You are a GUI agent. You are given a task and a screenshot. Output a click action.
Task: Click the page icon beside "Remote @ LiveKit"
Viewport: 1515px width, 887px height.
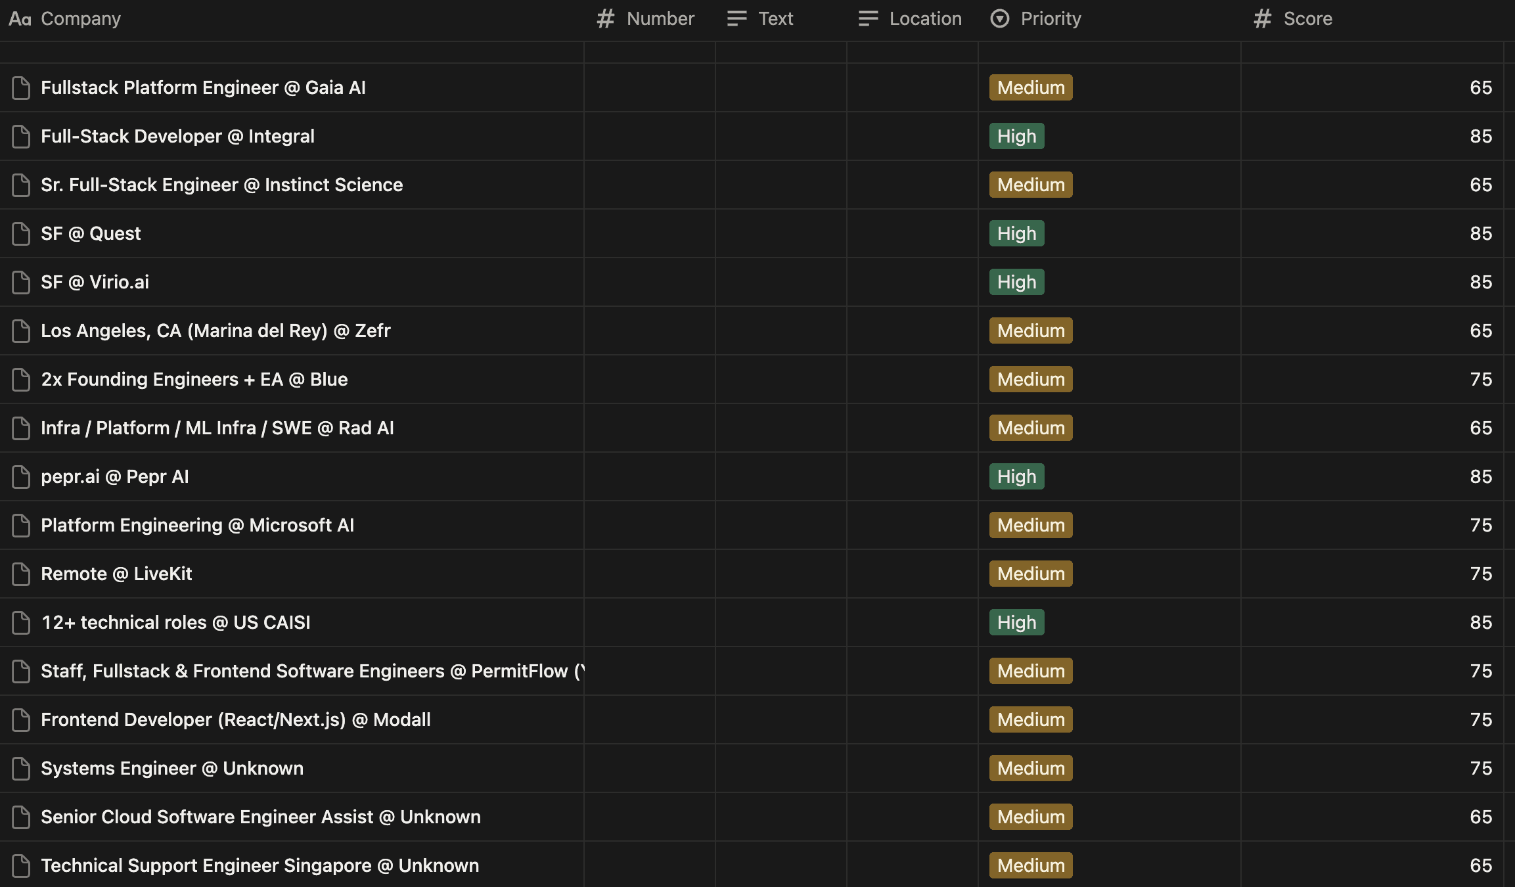20,574
